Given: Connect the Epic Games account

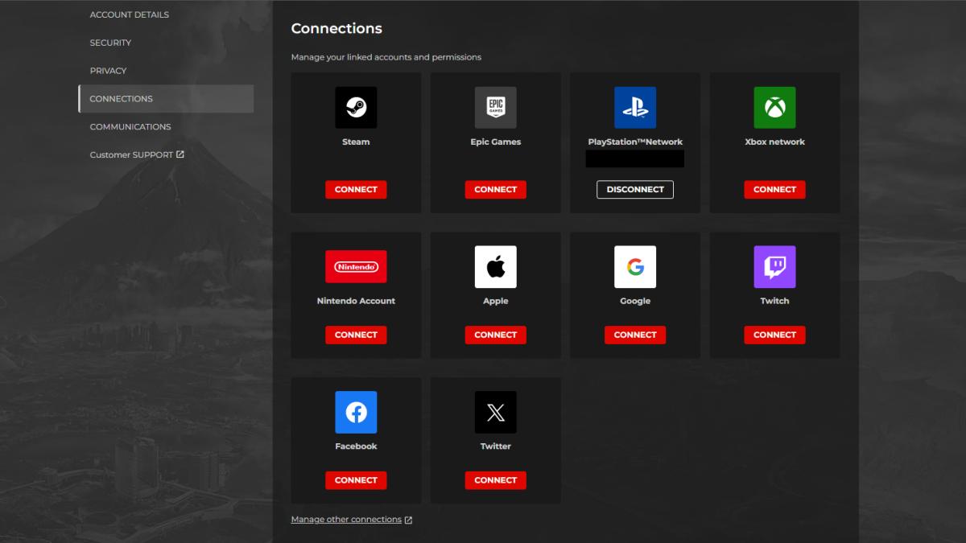Looking at the screenshot, I should 496,190.
